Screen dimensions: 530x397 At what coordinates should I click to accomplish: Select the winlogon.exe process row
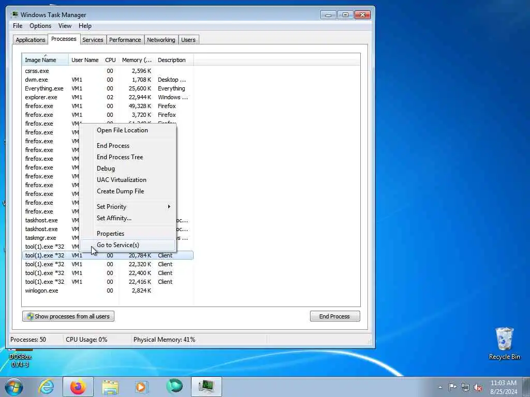pos(108,291)
